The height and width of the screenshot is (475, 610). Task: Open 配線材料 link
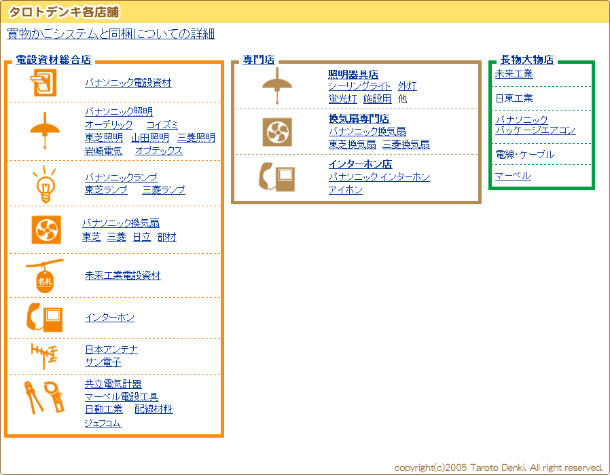tap(154, 409)
